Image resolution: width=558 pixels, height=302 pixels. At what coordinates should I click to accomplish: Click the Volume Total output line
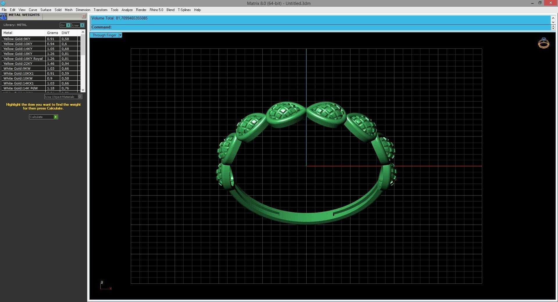tap(119, 18)
